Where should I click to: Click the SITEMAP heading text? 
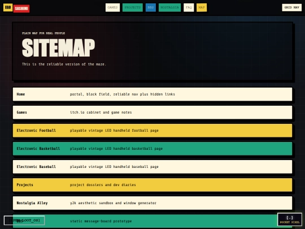pos(58,48)
